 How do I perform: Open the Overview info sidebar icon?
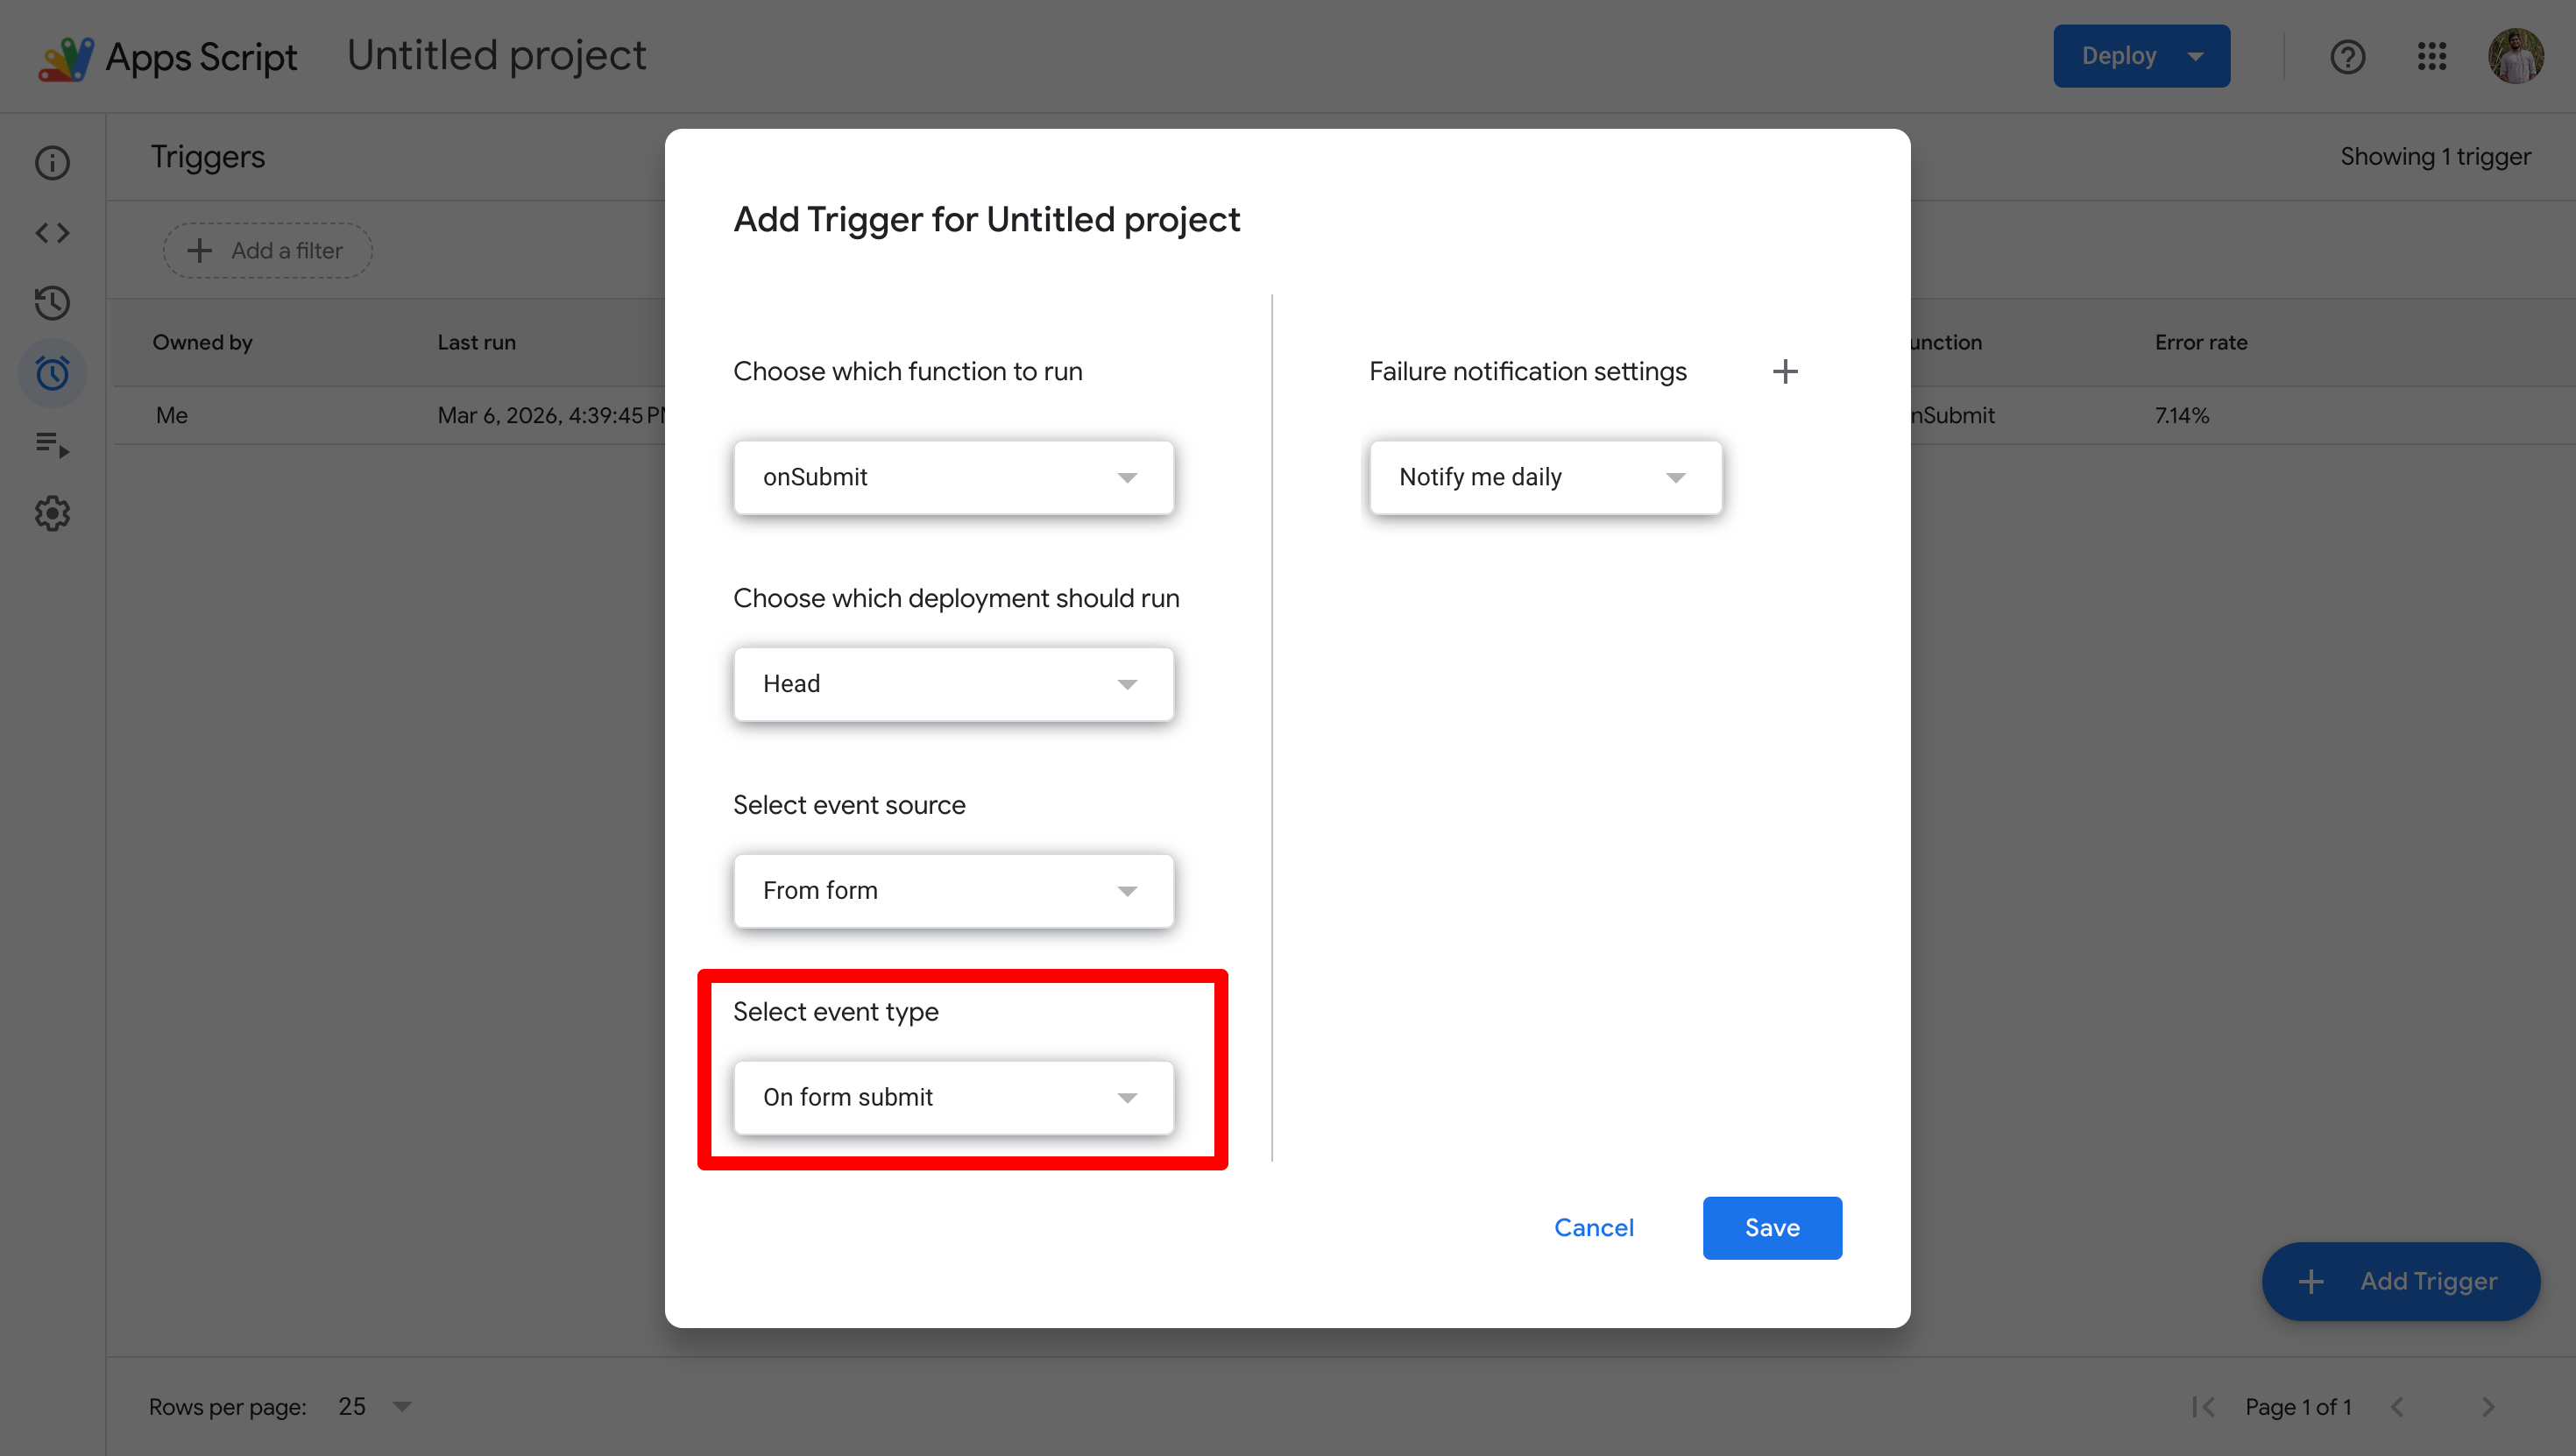pos(52,163)
